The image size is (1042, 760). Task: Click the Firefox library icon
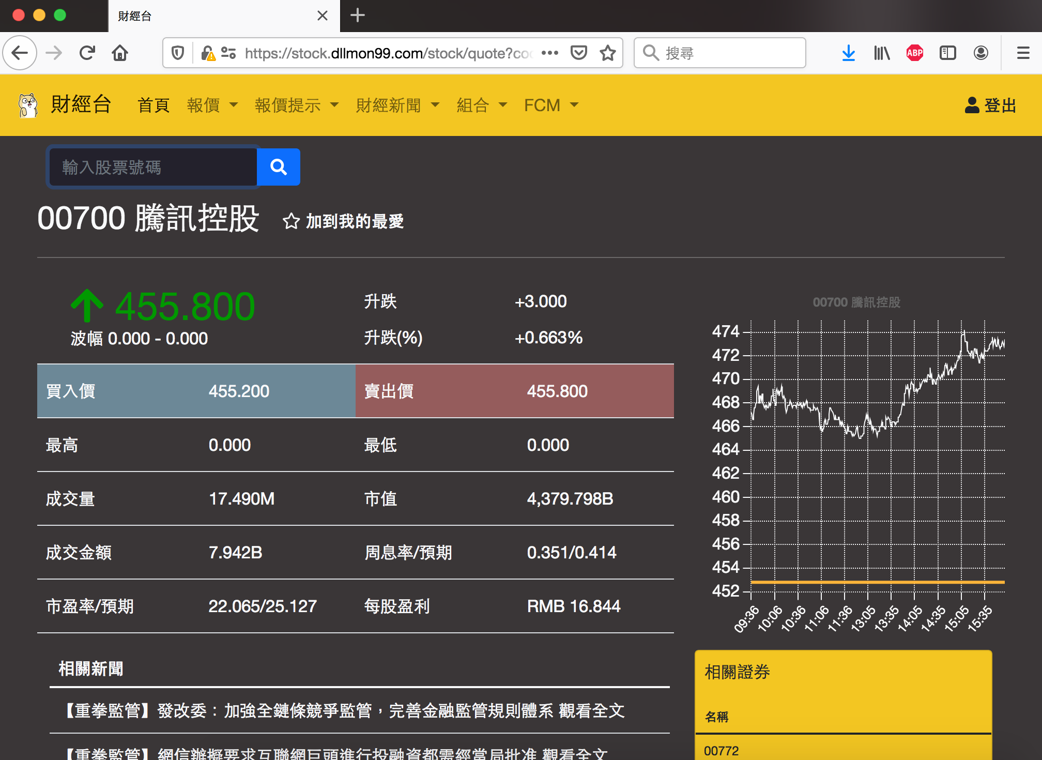click(881, 53)
